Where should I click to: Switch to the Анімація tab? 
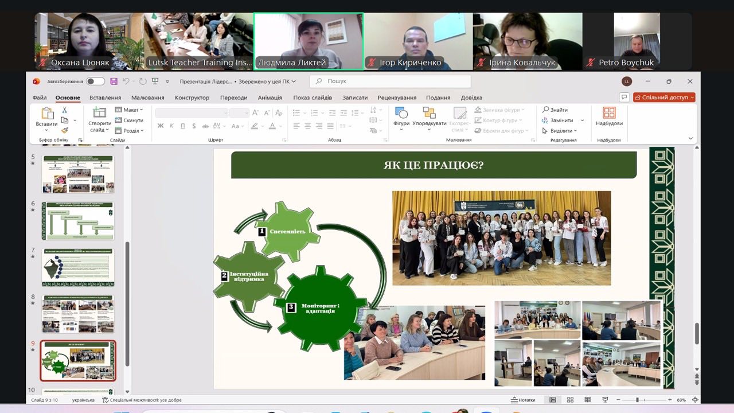coord(270,98)
